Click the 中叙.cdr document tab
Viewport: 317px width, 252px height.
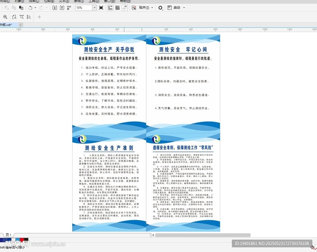pyautogui.click(x=7, y=25)
